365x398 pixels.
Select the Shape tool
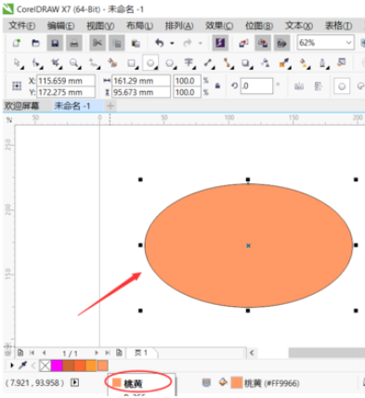pos(36,63)
